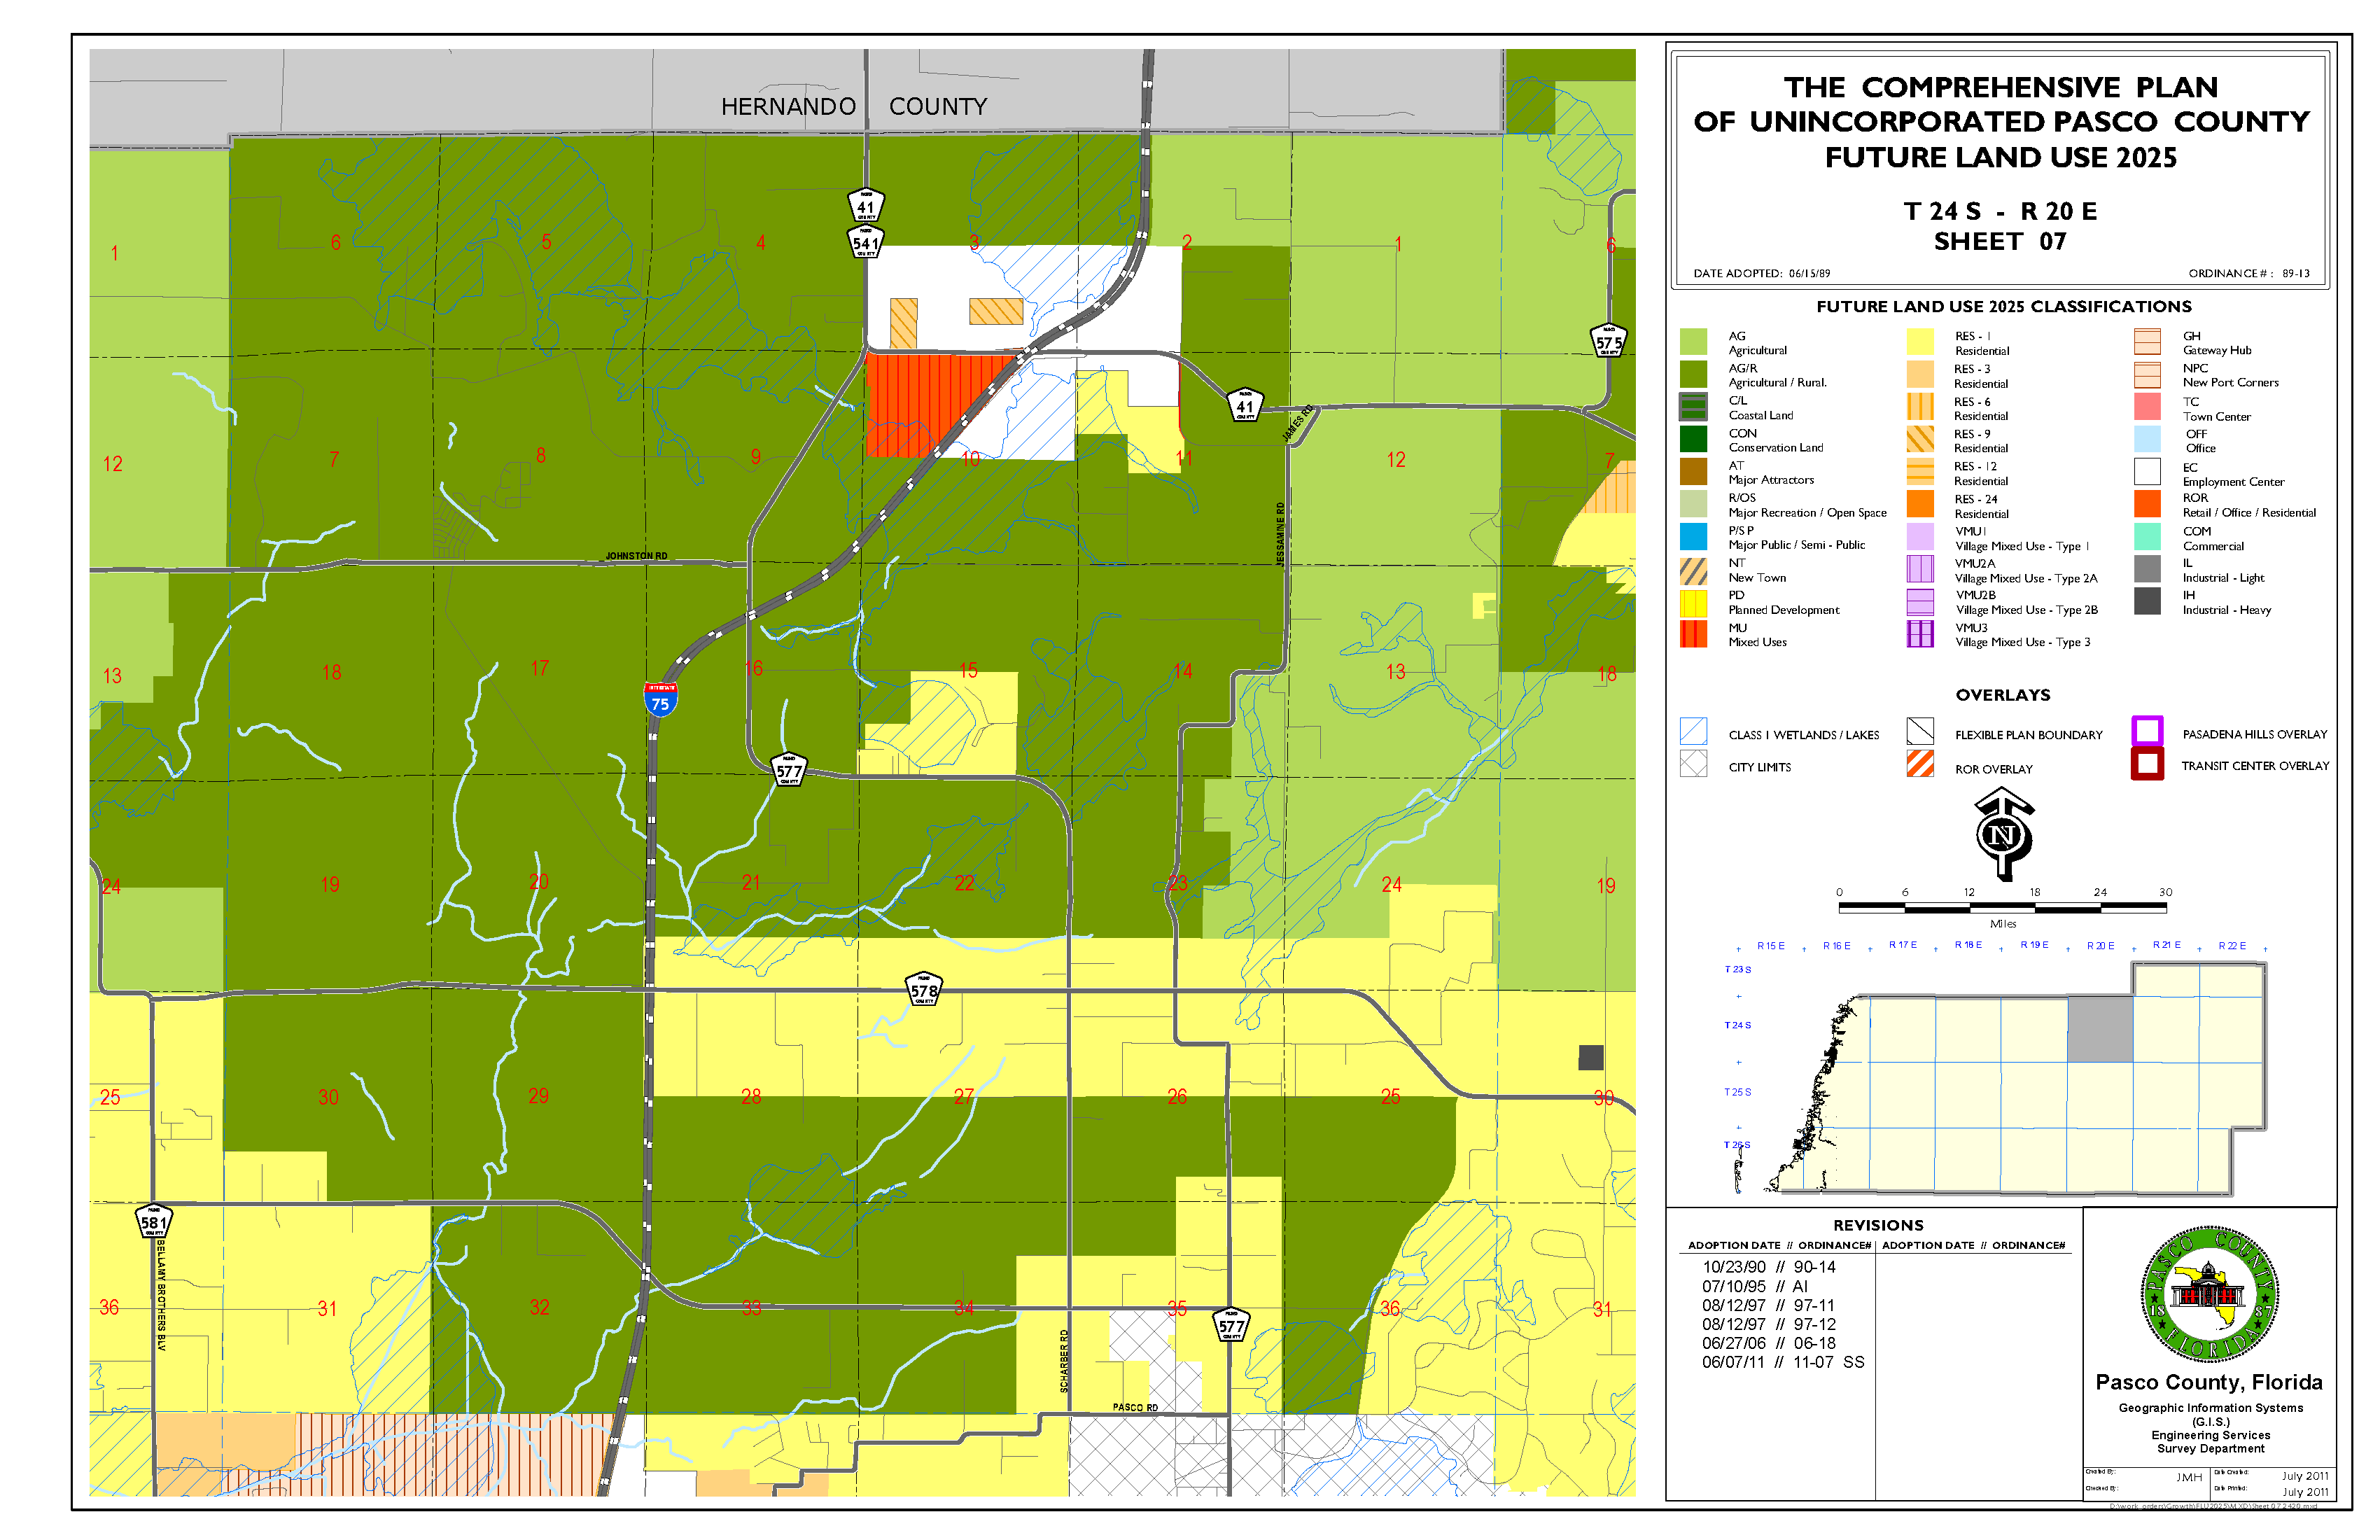
Task: Click the COM Commercial legend swatch
Action: tap(2147, 537)
